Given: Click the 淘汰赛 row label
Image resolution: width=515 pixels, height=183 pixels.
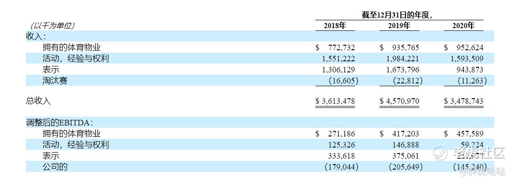Looking at the screenshot, I should click(55, 80).
